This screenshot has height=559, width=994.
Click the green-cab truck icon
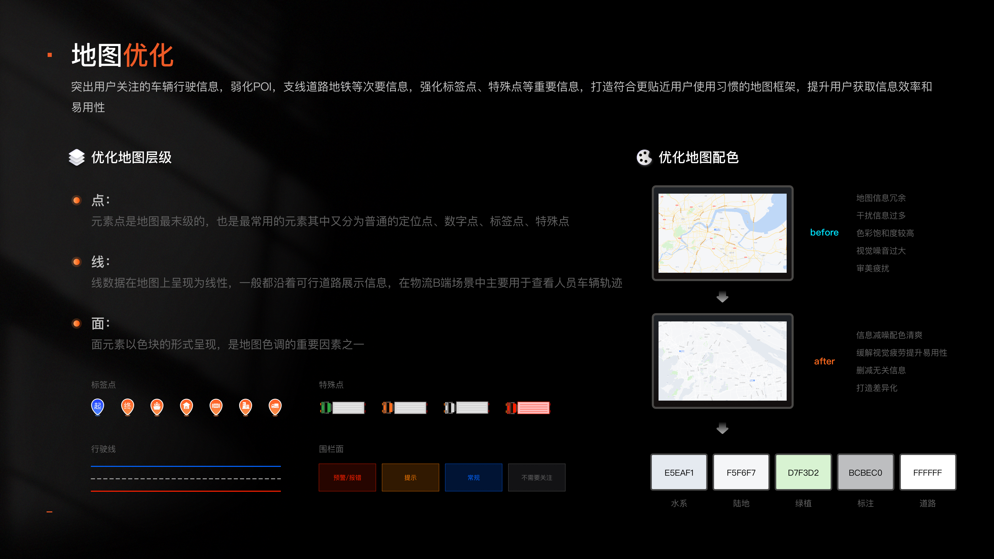(x=343, y=408)
